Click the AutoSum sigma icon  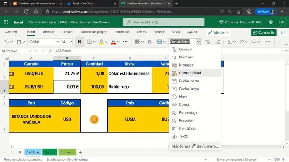[x=229, y=42]
